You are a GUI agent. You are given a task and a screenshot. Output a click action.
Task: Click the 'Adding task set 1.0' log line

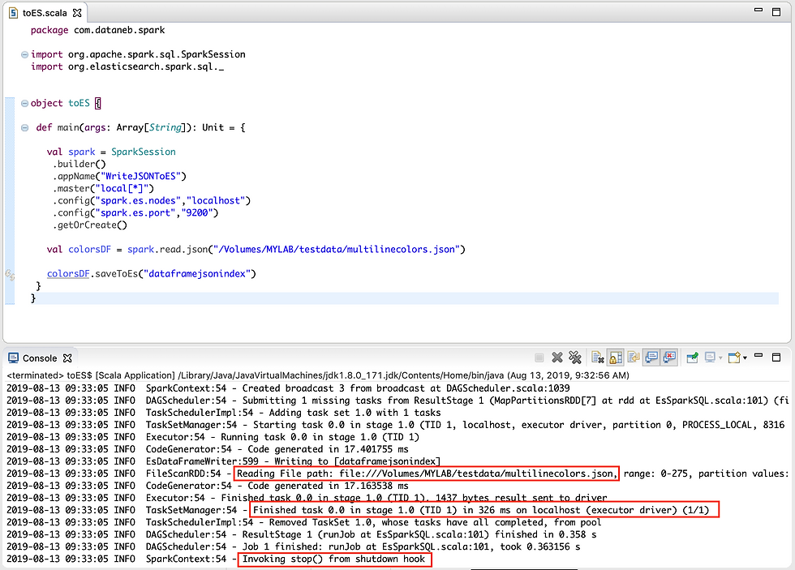point(224,413)
